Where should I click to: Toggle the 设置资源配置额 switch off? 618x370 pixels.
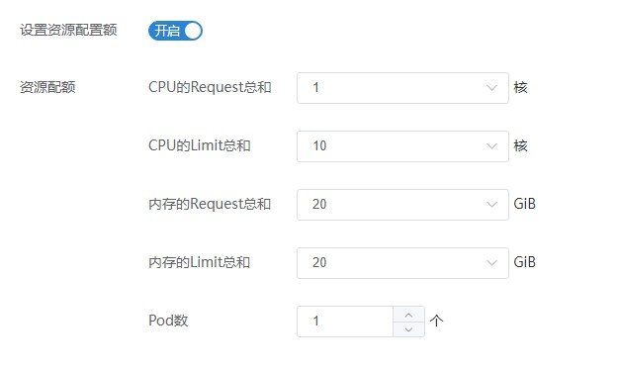tap(175, 31)
